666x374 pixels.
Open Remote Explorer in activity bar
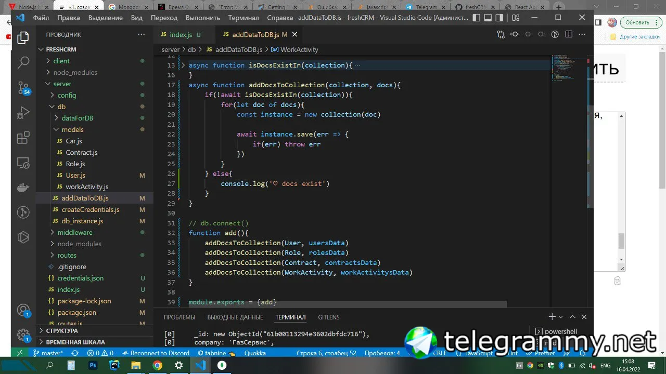(23, 163)
